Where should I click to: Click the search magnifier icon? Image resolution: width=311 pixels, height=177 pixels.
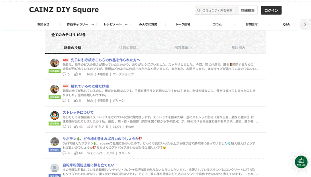coord(199,10)
